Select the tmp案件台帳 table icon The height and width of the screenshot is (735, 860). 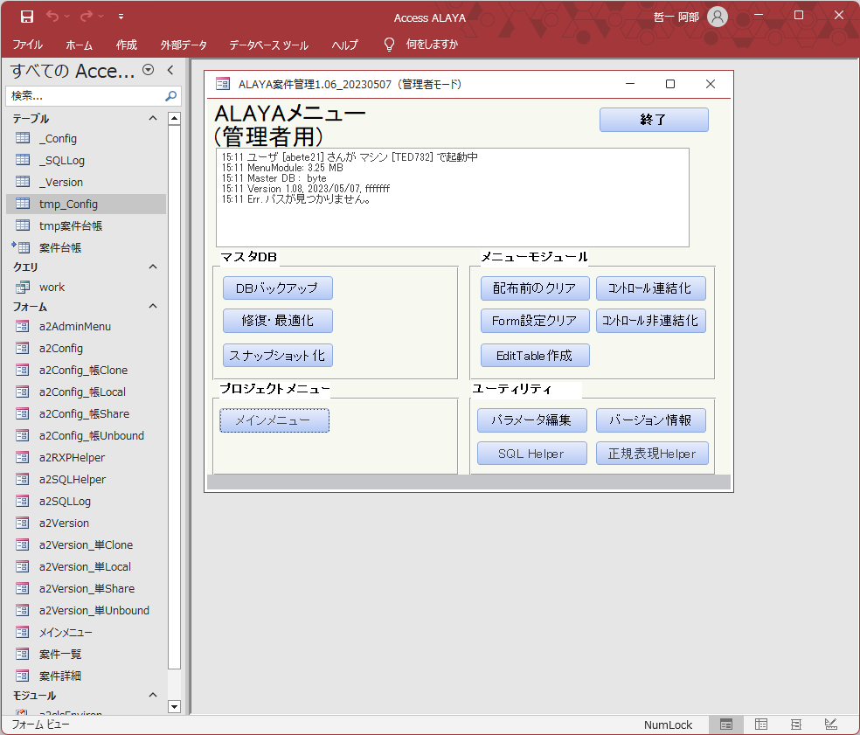pyautogui.click(x=23, y=225)
